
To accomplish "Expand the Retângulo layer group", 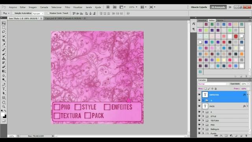I will 203,129.
